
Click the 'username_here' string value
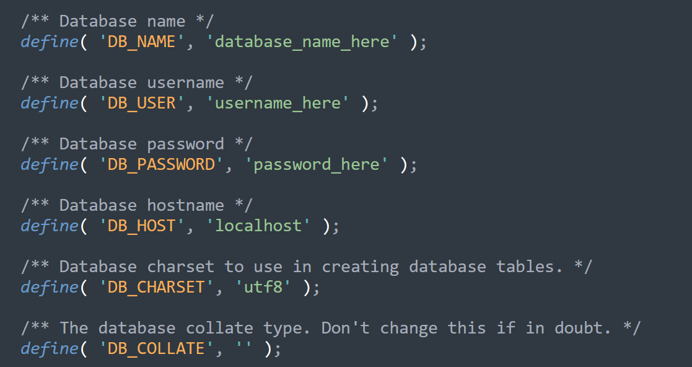[x=277, y=103]
